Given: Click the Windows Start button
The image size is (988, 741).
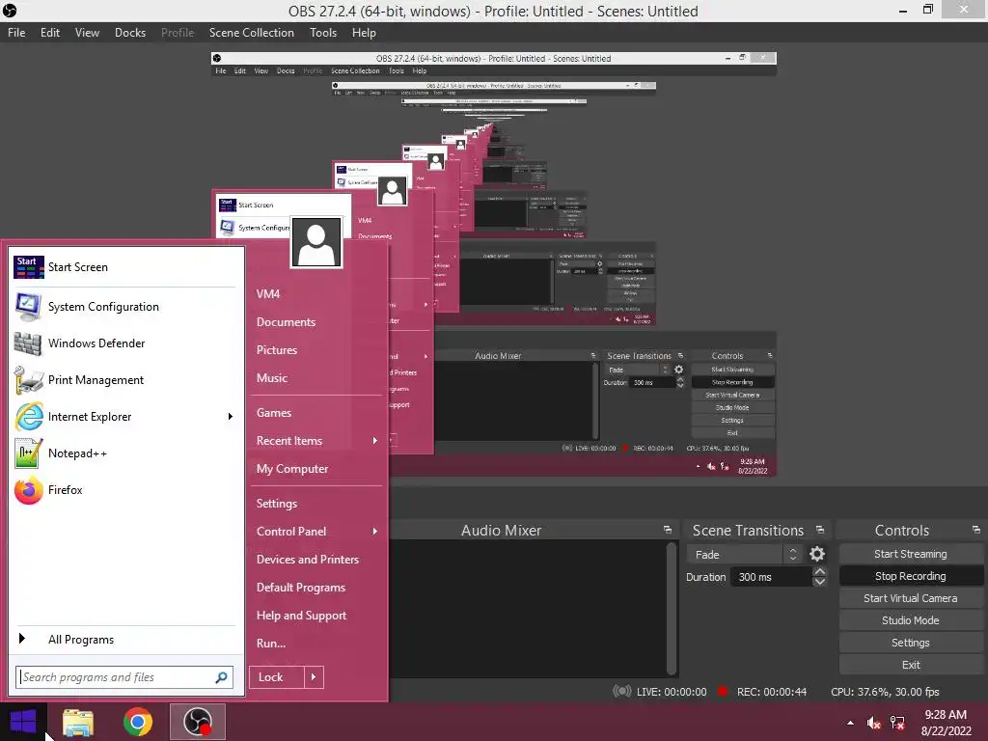Looking at the screenshot, I should coord(23,722).
